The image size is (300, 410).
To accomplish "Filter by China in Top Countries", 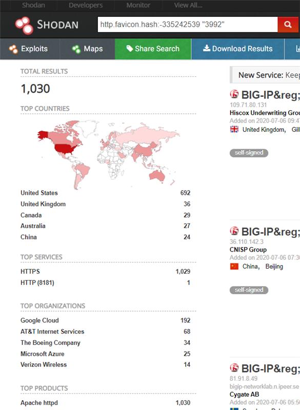I will 29,237.
